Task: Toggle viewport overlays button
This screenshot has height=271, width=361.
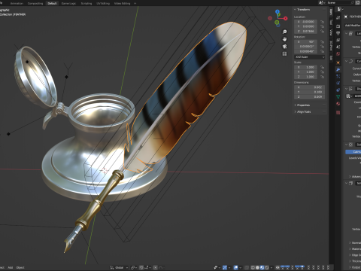Action: pyautogui.click(x=235, y=267)
